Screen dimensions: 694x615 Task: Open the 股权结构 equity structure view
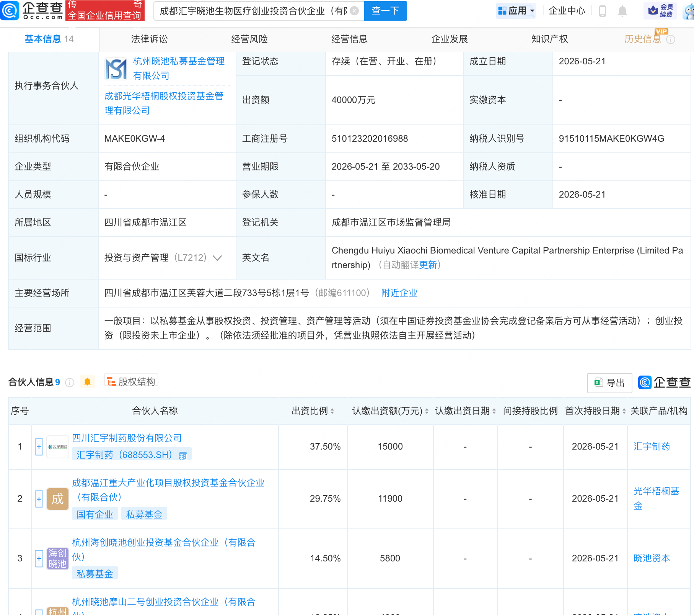(x=131, y=381)
